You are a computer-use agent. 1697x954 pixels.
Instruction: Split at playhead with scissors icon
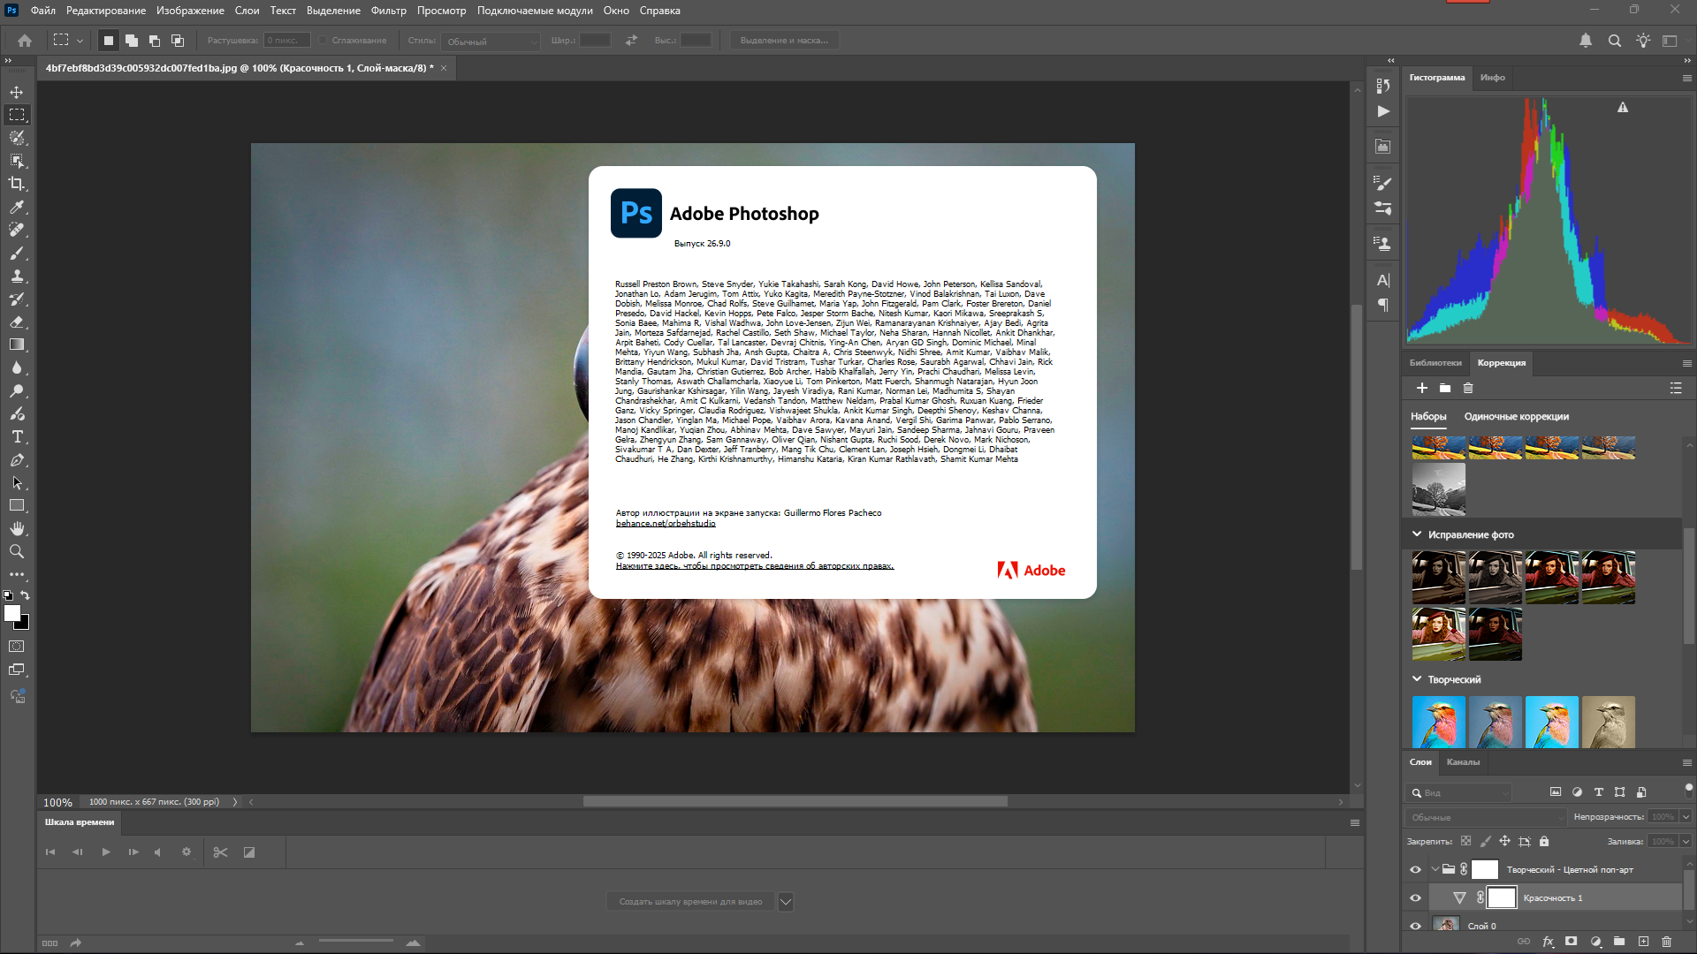click(x=220, y=852)
